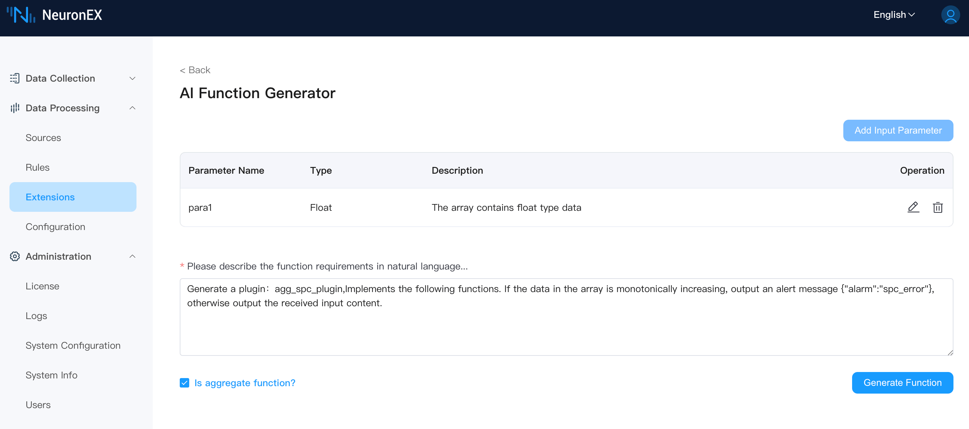Click the Administration gear icon

(x=15, y=256)
